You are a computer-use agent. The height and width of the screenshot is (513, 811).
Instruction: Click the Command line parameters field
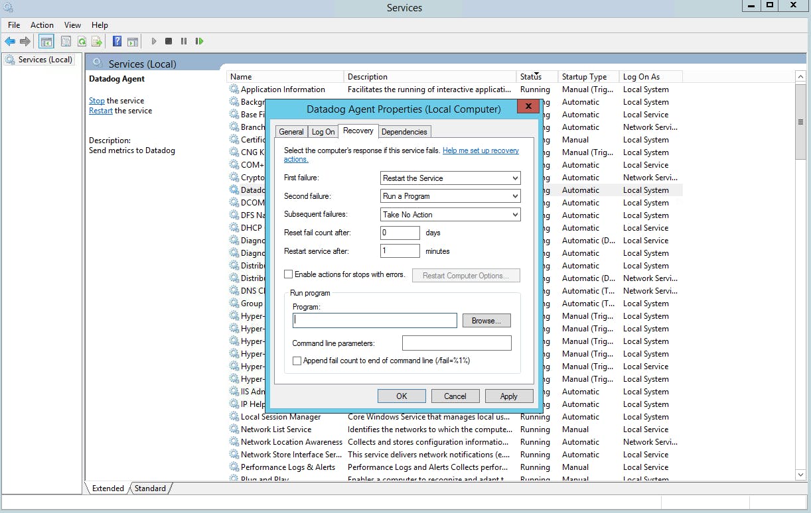(457, 343)
